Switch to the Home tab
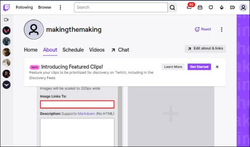 (31, 50)
